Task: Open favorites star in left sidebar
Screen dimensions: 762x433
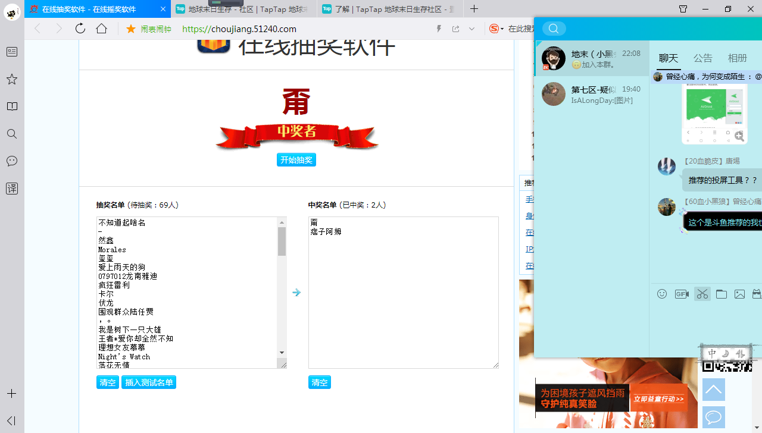Action: [12, 79]
